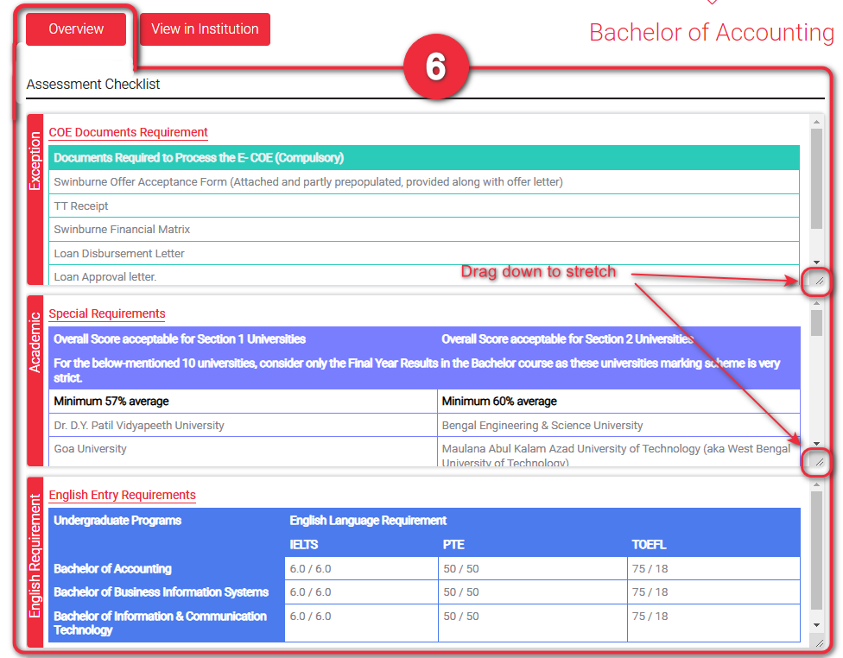
Task: Open the English Entry Requirements link
Action: (122, 495)
